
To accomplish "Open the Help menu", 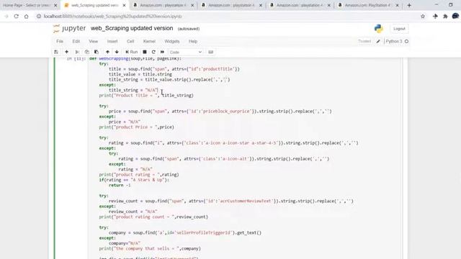I will tap(193, 42).
